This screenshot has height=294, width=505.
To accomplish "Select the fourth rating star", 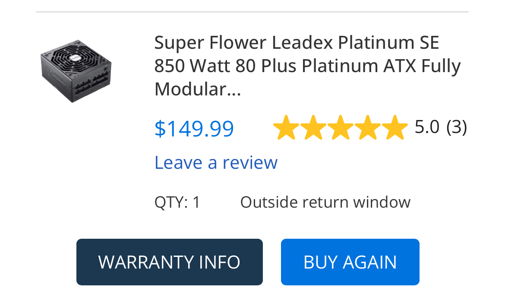I will click(x=368, y=126).
